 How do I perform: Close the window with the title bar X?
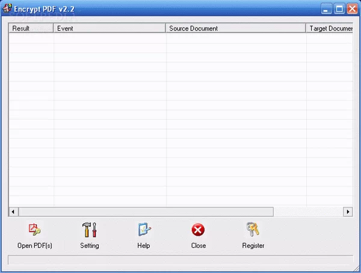[352, 9]
